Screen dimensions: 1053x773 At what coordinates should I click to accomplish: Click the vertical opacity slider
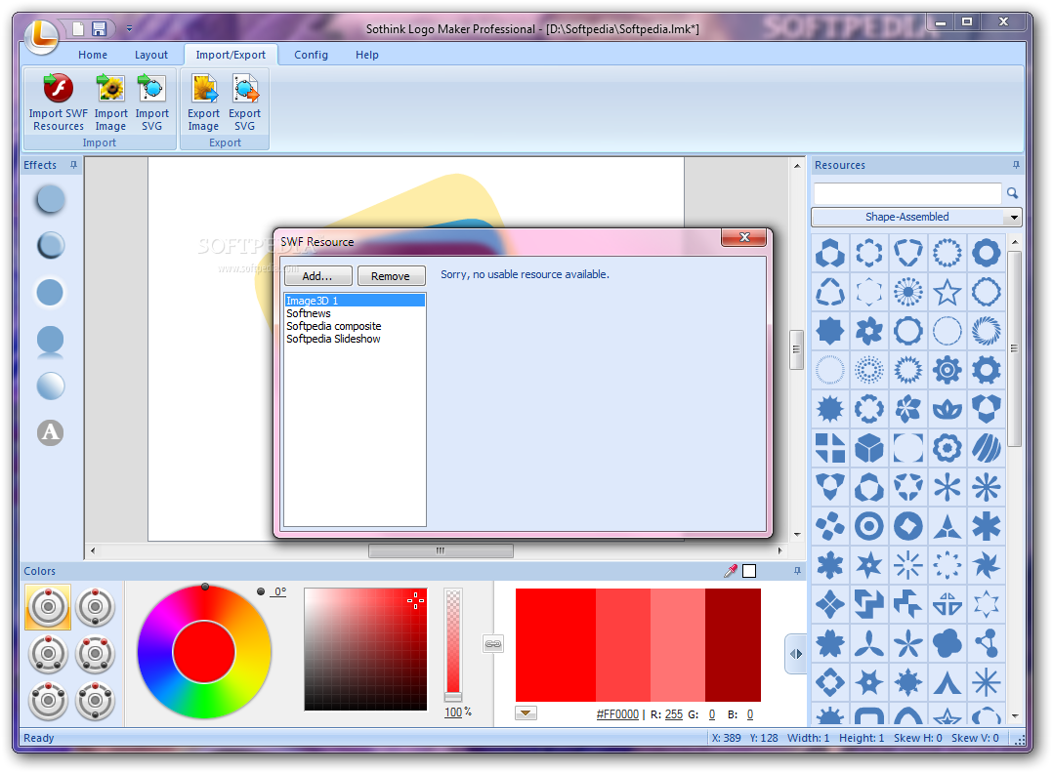(x=453, y=645)
